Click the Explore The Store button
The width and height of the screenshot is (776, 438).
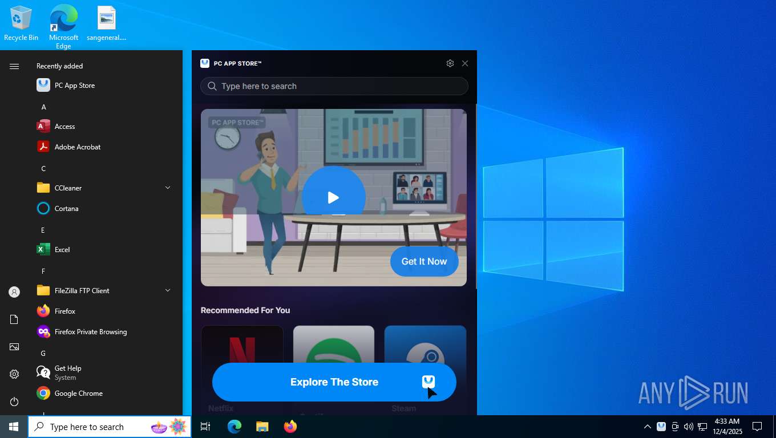tap(334, 382)
